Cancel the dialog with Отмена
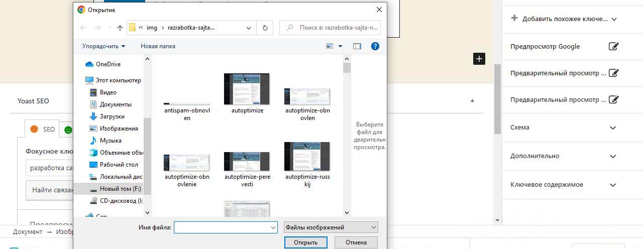643x249 pixels. [x=356, y=242]
